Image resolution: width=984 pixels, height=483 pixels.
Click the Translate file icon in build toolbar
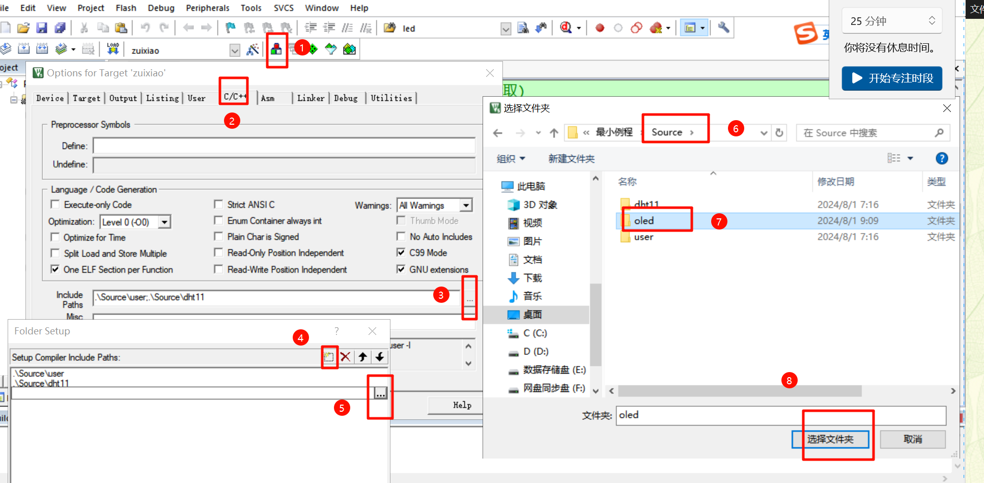pos(5,49)
